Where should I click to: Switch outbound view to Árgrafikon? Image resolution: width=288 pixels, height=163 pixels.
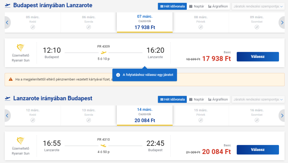(218, 6)
